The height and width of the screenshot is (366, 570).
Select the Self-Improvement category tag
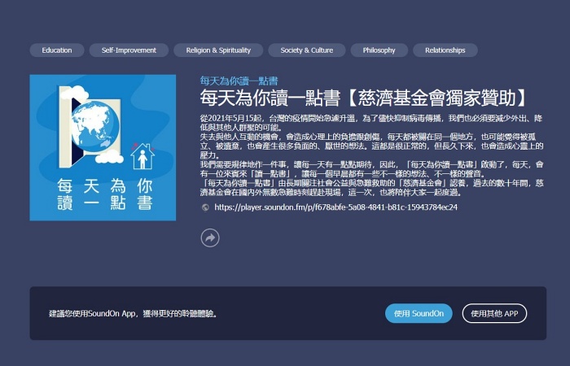(x=129, y=50)
